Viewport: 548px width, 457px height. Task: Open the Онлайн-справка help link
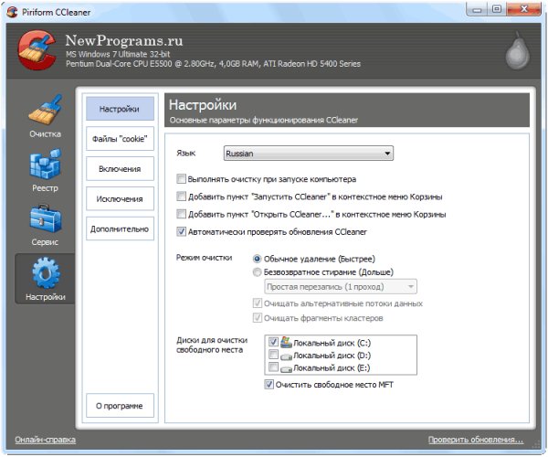pyautogui.click(x=45, y=440)
